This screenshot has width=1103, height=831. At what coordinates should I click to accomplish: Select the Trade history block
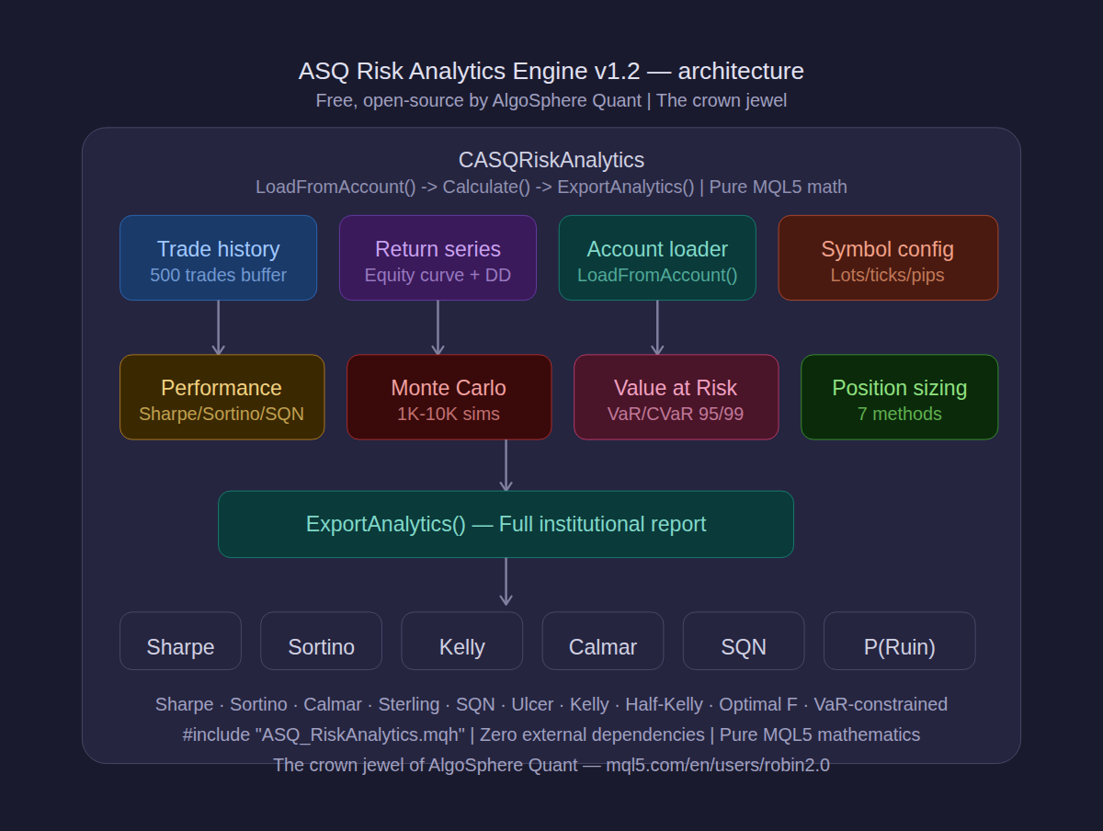[218, 257]
